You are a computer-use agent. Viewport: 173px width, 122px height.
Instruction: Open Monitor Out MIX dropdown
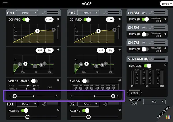click(x=154, y=102)
